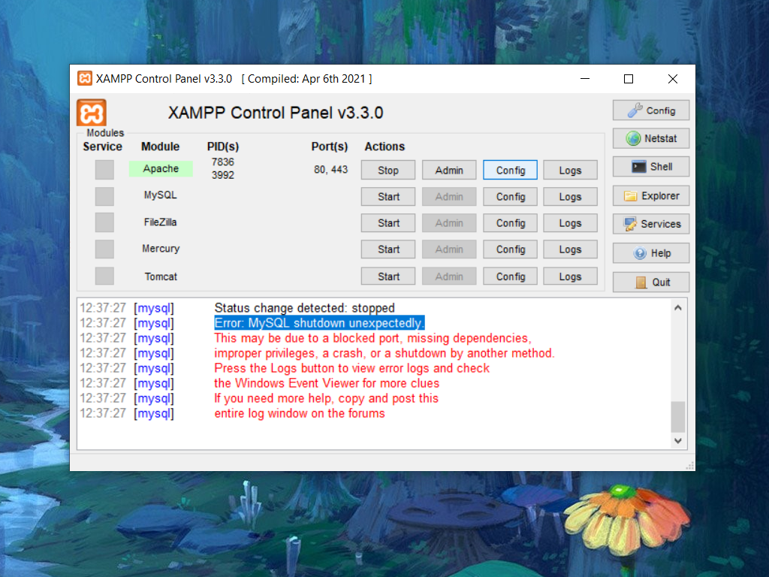Image resolution: width=769 pixels, height=577 pixels.
Task: Close the XAMPP Control Panel window
Action: [x=672, y=78]
